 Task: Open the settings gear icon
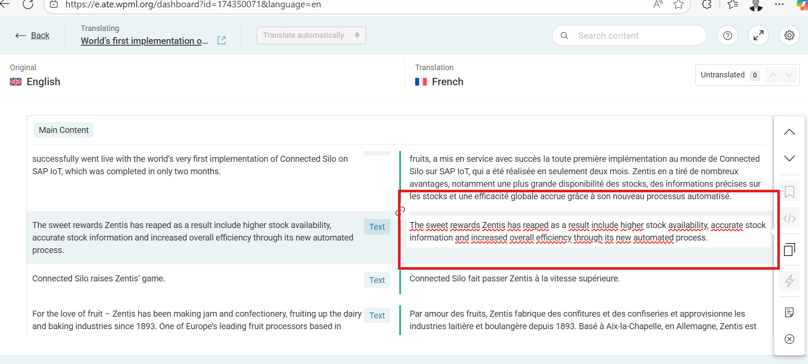(x=789, y=35)
